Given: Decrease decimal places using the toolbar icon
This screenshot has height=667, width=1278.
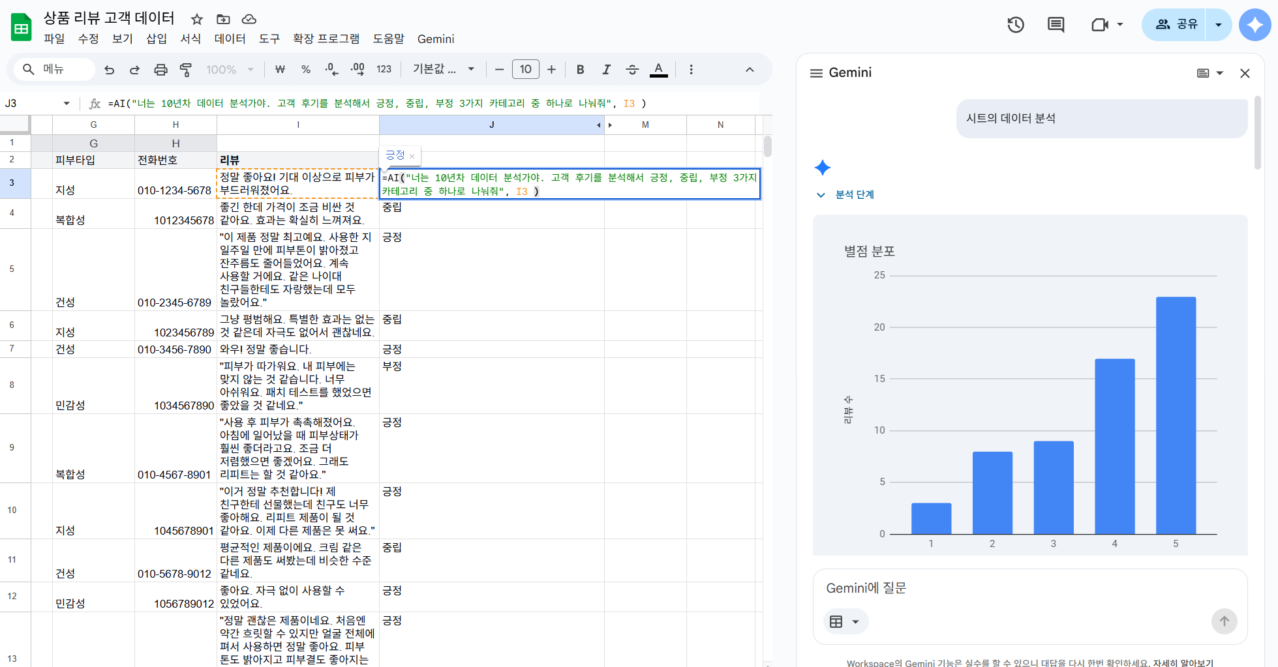Looking at the screenshot, I should (x=331, y=69).
